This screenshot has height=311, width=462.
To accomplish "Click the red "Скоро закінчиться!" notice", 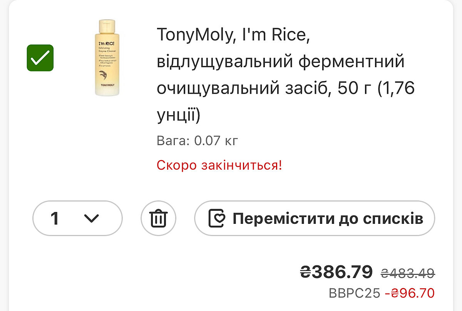I will tap(219, 165).
